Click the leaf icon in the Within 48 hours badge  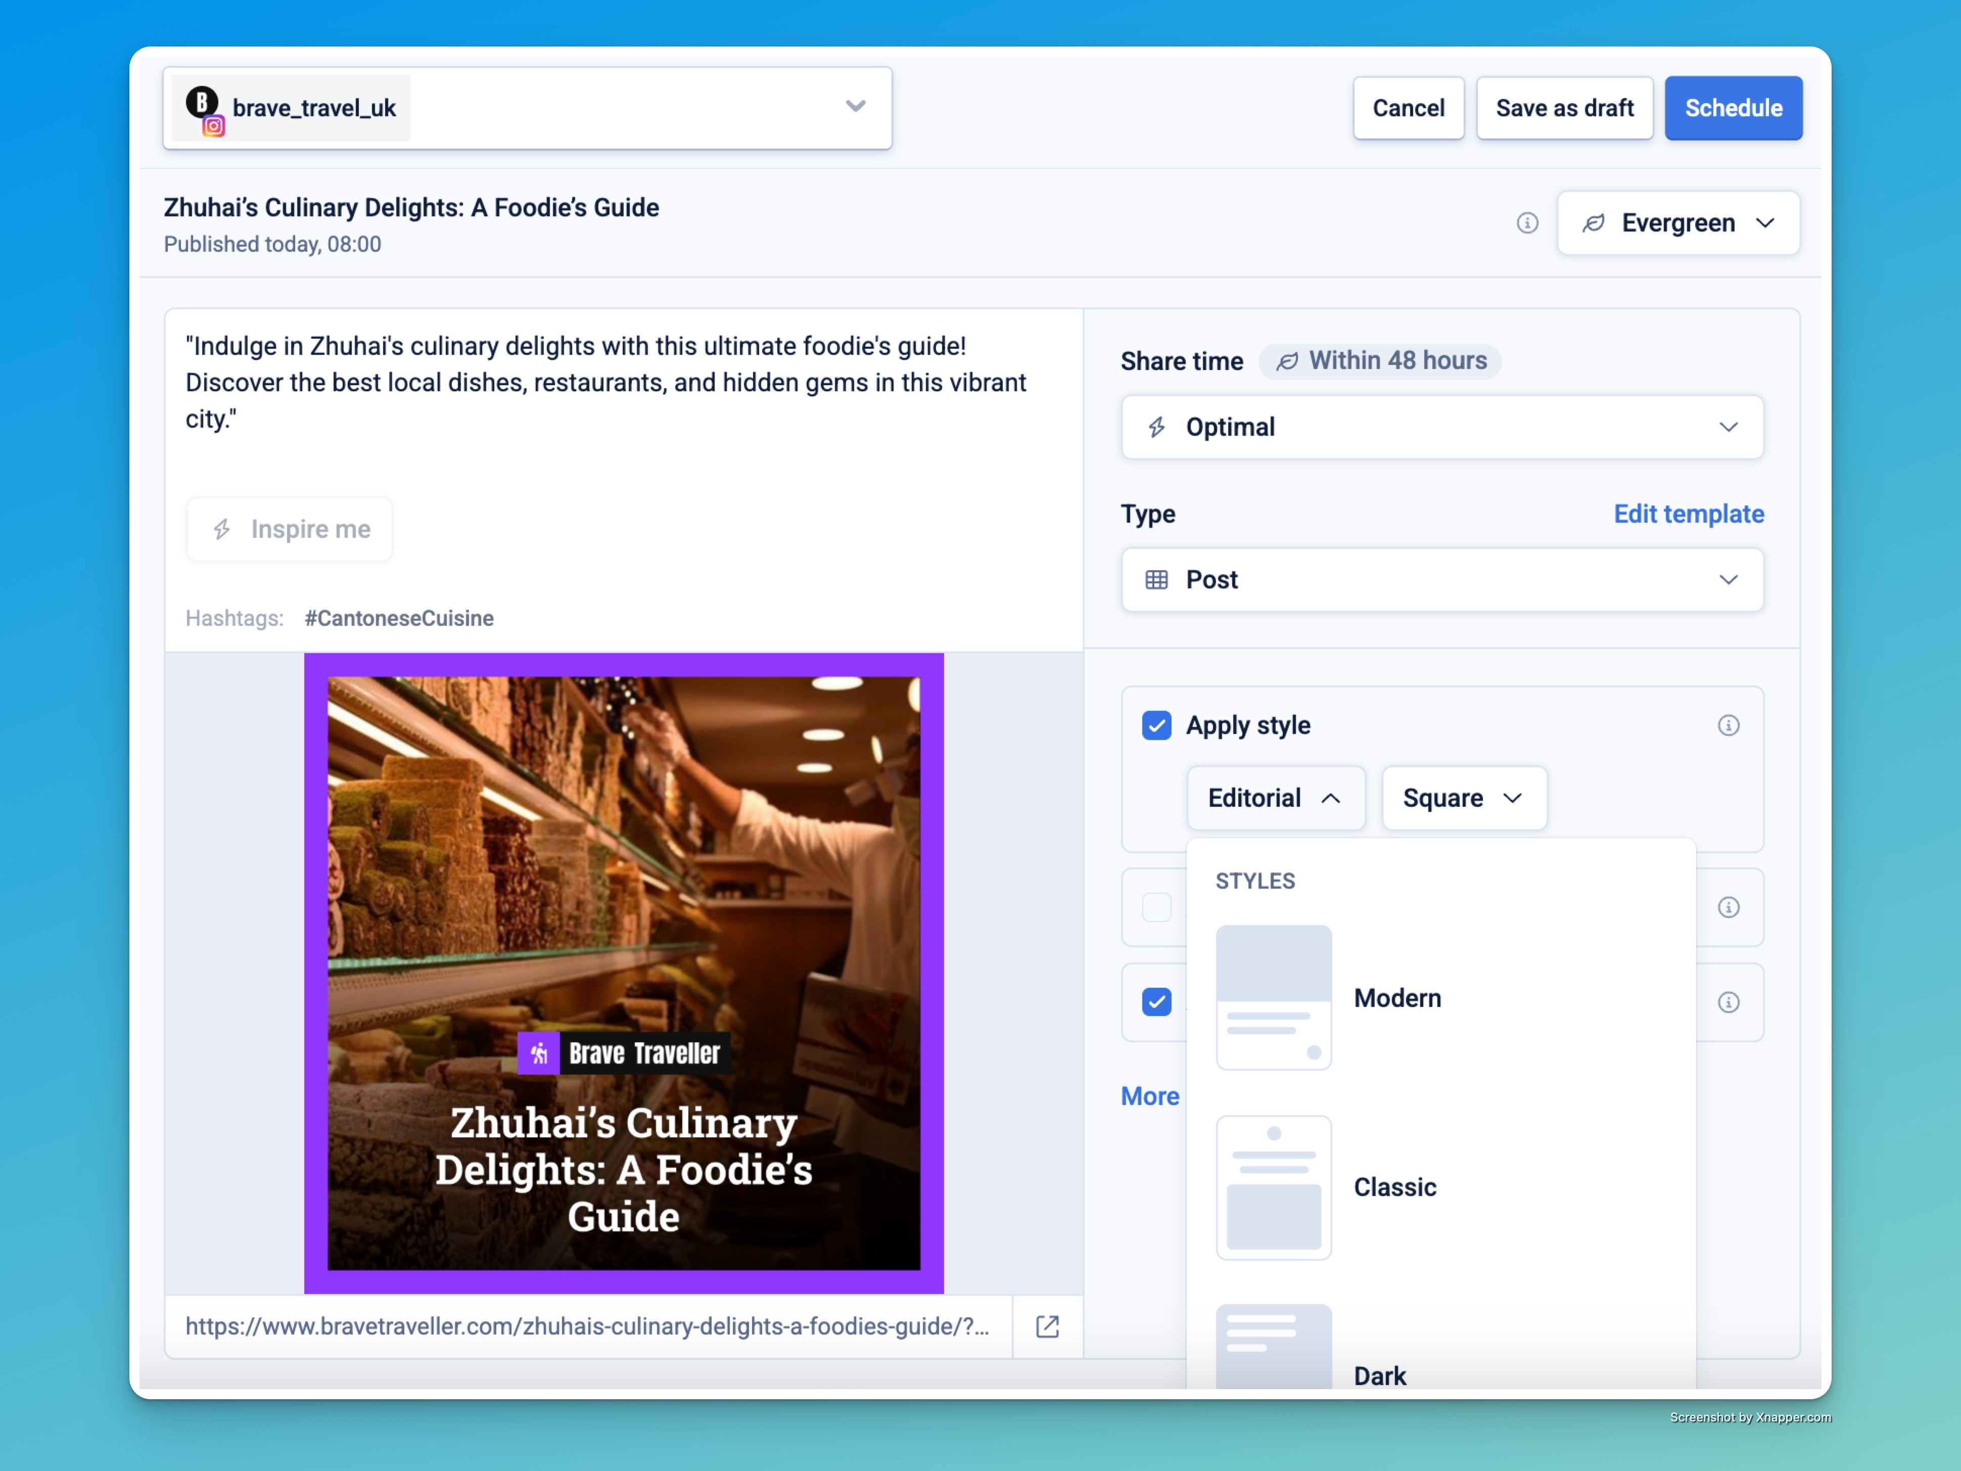(x=1287, y=361)
